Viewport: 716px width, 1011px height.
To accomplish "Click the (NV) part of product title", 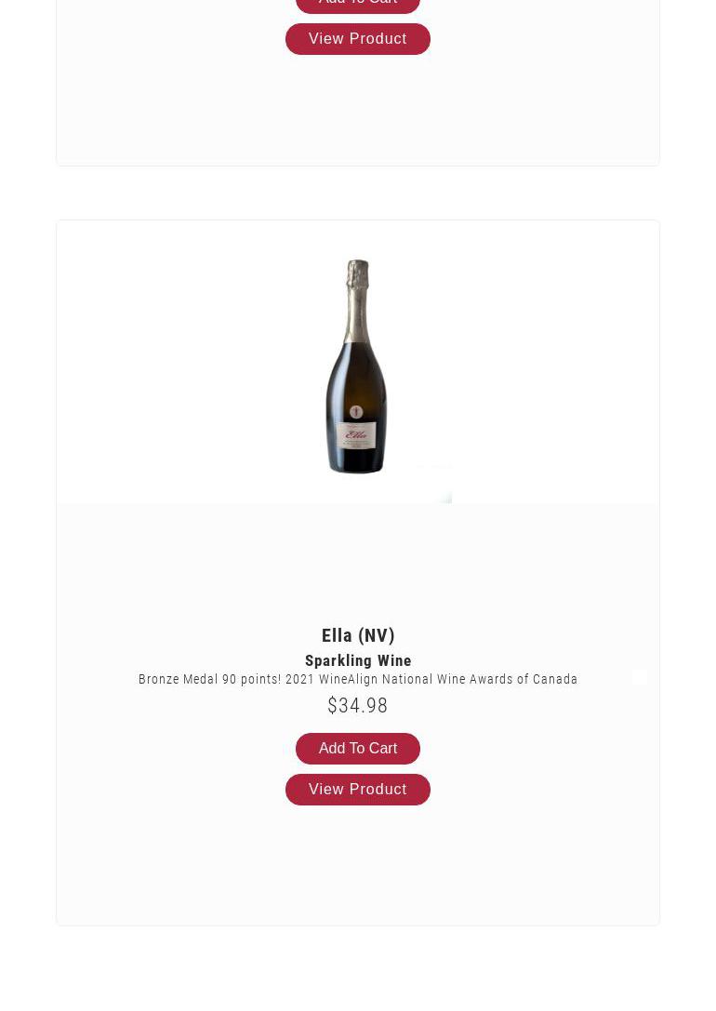I will [x=377, y=635].
